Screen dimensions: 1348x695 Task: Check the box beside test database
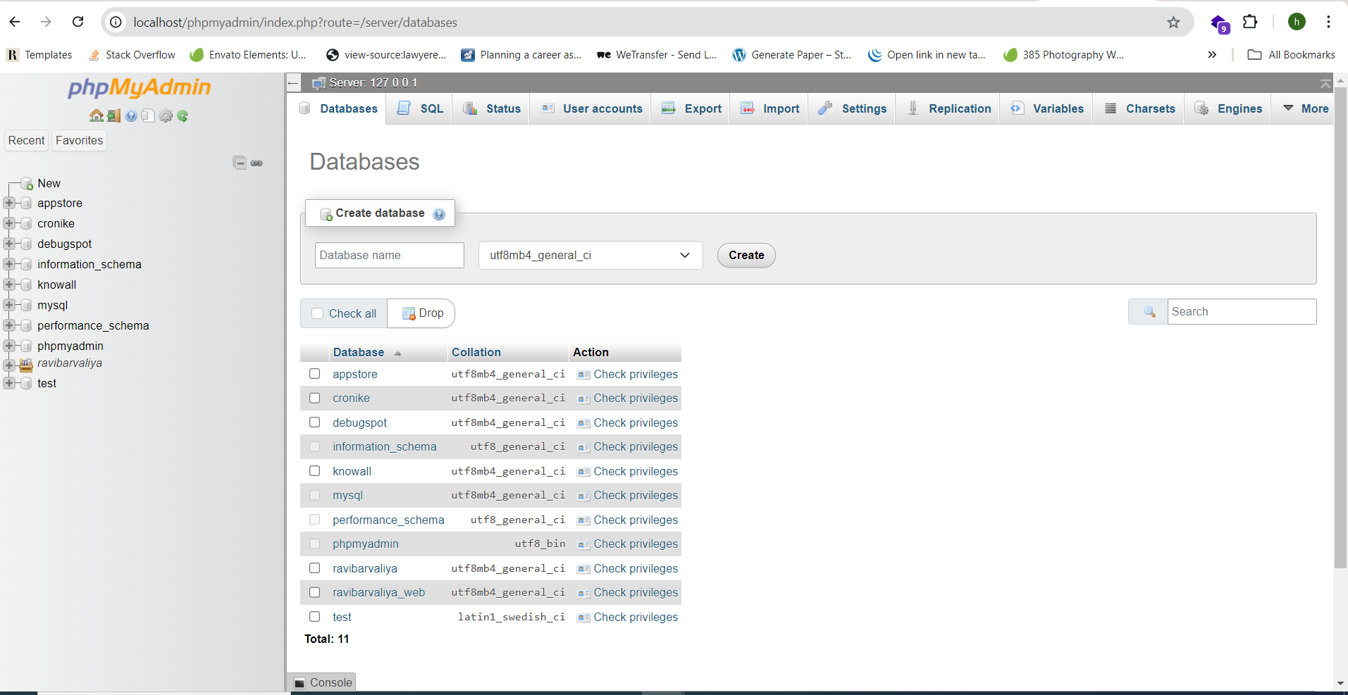tap(314, 616)
